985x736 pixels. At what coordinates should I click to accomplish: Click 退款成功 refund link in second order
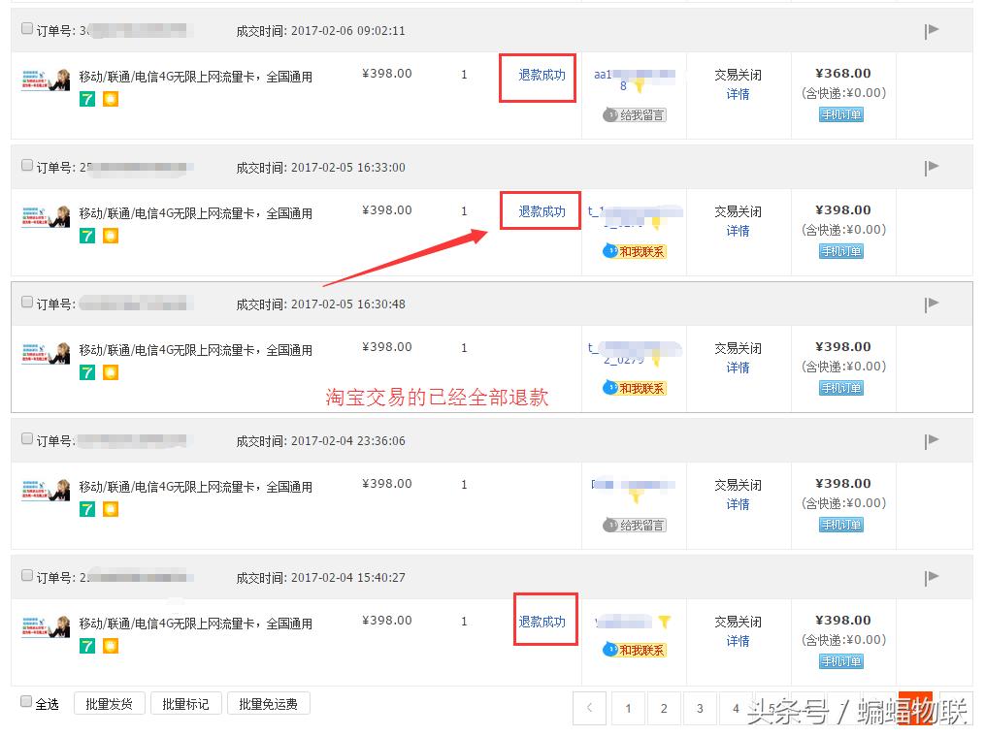click(x=540, y=210)
